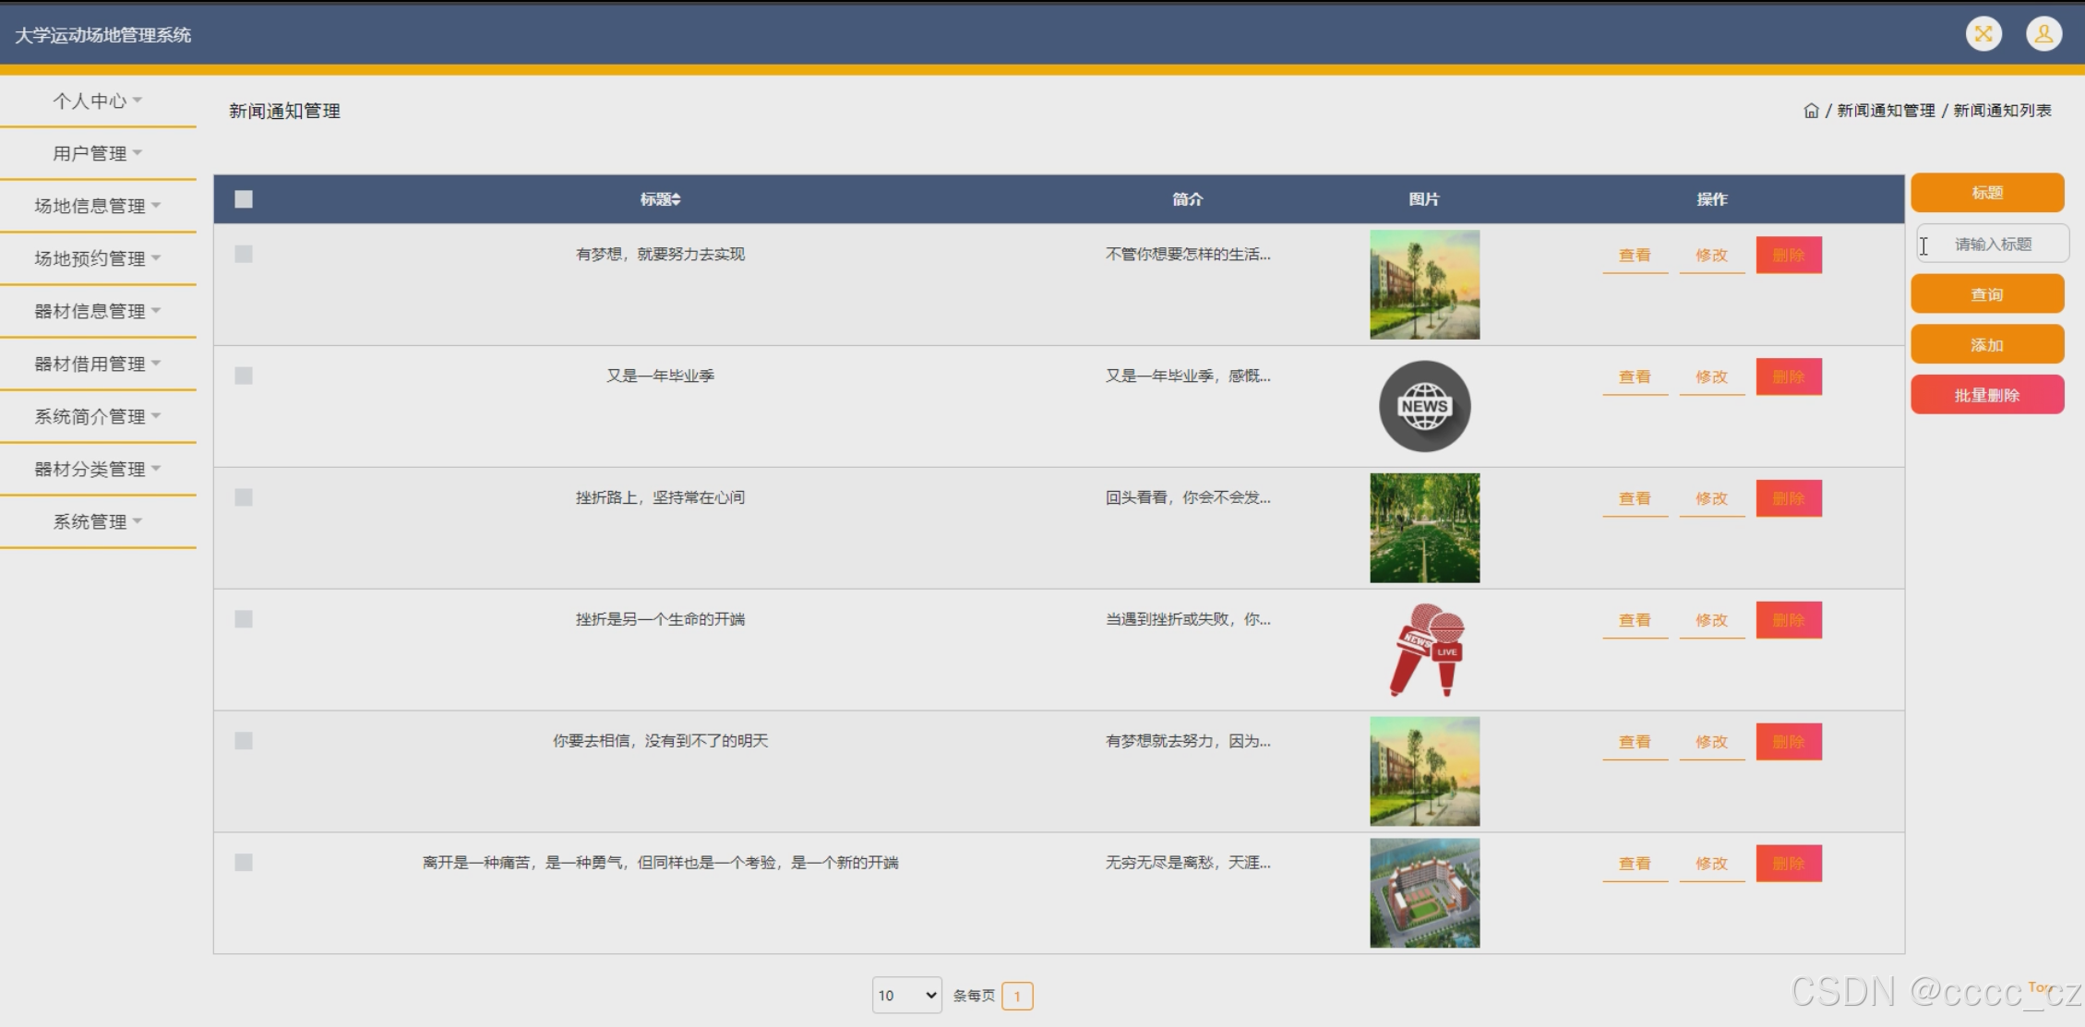Viewport: 2085px width, 1027px height.
Task: Check the row 又是一年毕业季 checkbox
Action: 244,376
